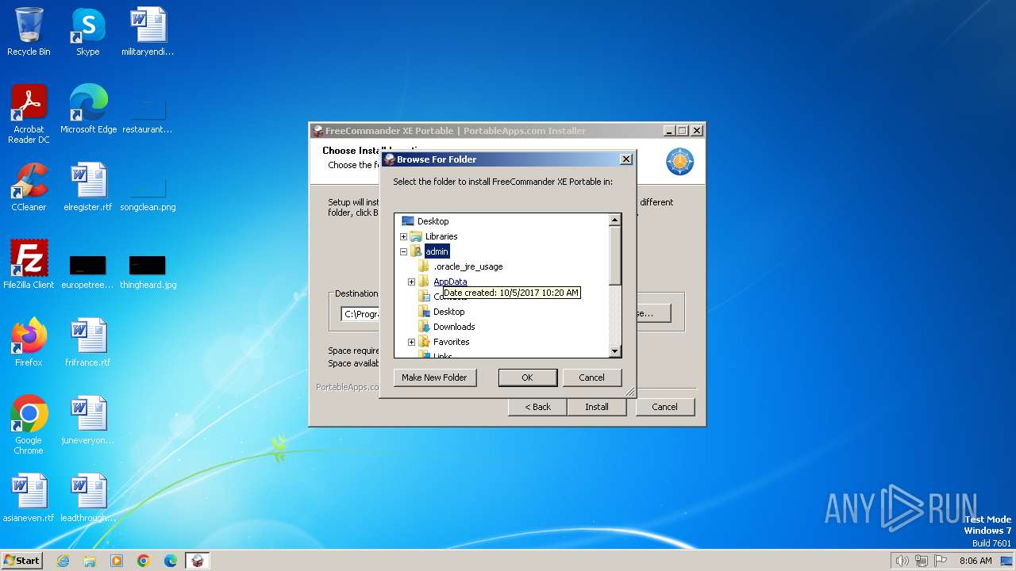Click the Action Center flag tray icon
The image size is (1016, 571).
pos(941,561)
